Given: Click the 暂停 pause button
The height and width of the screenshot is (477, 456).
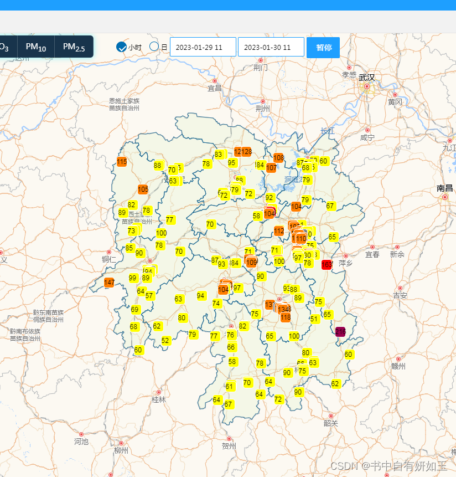Looking at the screenshot, I should pos(323,48).
